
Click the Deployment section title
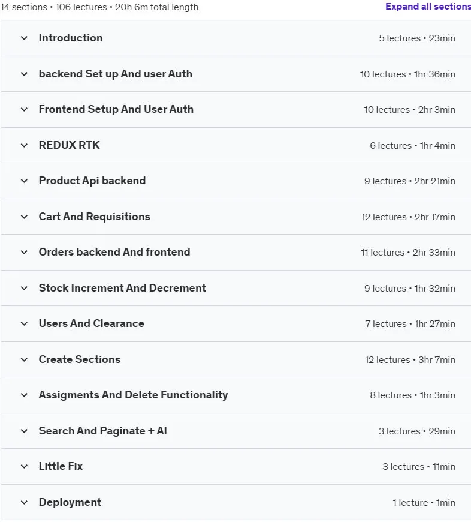70,502
